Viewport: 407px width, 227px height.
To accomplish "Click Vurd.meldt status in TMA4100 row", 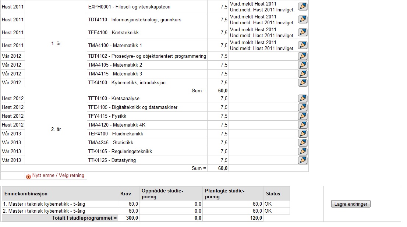I will [x=253, y=42].
